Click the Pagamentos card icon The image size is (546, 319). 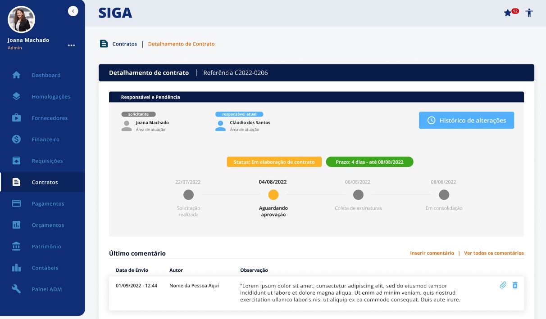[17, 203]
